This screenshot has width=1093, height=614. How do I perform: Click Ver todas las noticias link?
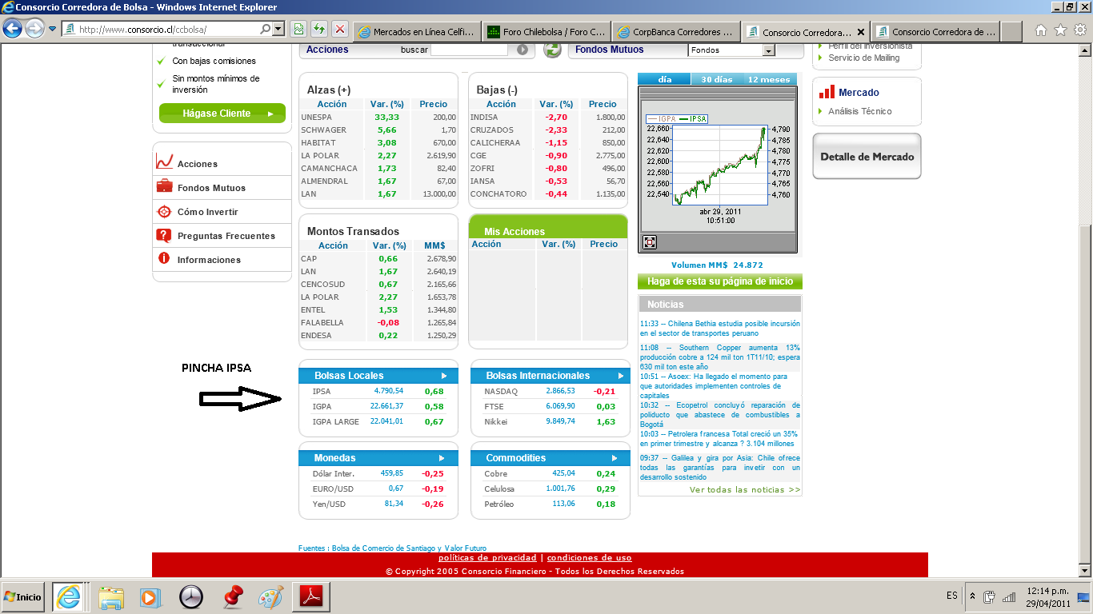pos(745,489)
